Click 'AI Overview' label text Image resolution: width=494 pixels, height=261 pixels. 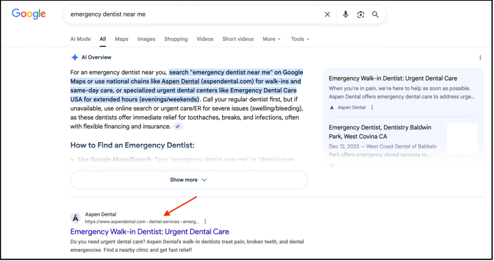tap(96, 57)
